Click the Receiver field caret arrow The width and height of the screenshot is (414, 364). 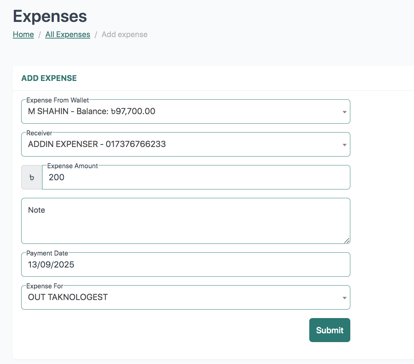pyautogui.click(x=344, y=145)
